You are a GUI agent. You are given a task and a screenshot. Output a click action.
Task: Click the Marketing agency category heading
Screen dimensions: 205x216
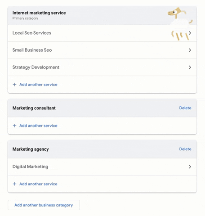[x=31, y=149]
